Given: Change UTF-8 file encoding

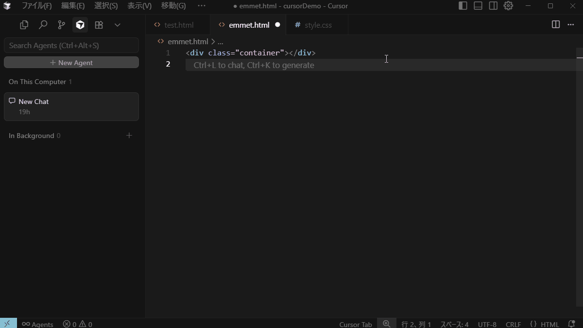Looking at the screenshot, I should click(487, 324).
